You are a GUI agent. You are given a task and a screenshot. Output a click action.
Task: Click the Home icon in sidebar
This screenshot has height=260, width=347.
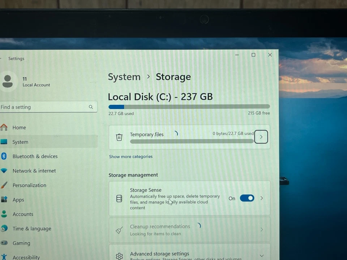(x=4, y=127)
